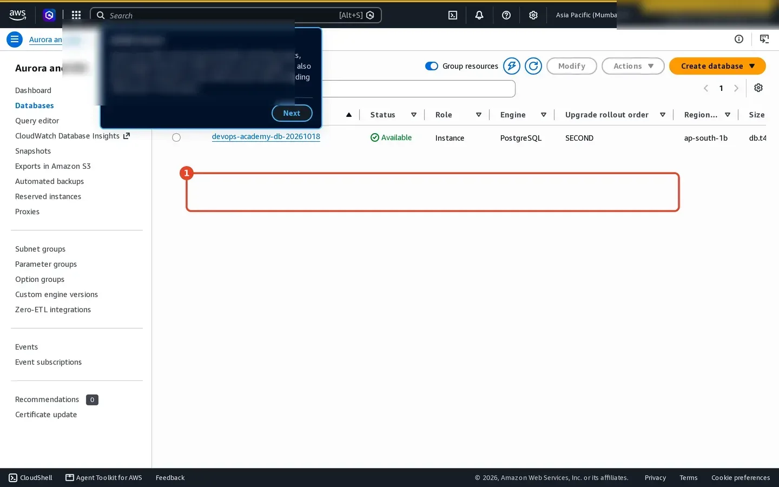Go to Snapshots in the sidebar
779x487 pixels.
click(33, 151)
